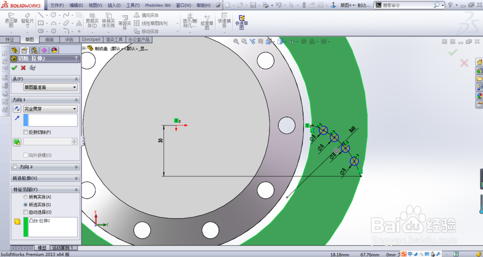The image size is (483, 257).
Task: Switch to 渲染工具 tab
Action: pos(114,40)
